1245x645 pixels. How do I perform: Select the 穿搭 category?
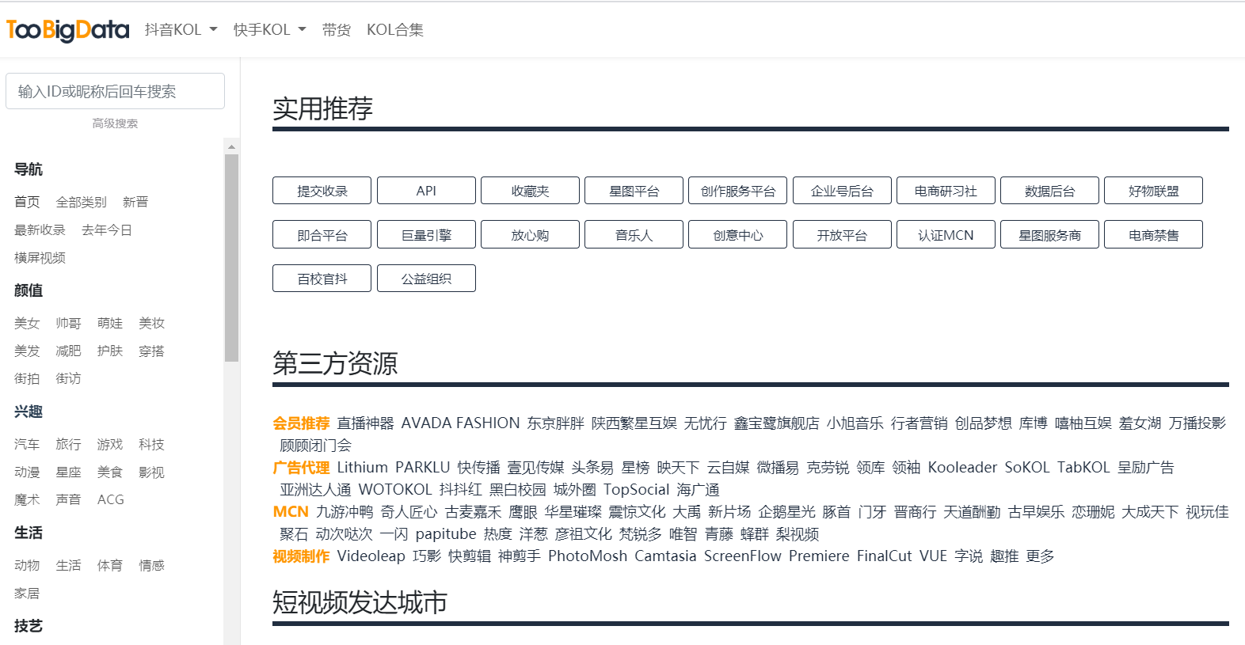151,351
